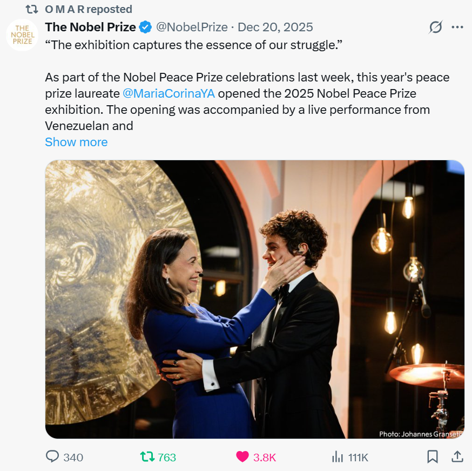Unlike the post using the pink heart
Viewport: 472px width, 471px height.
(x=242, y=457)
